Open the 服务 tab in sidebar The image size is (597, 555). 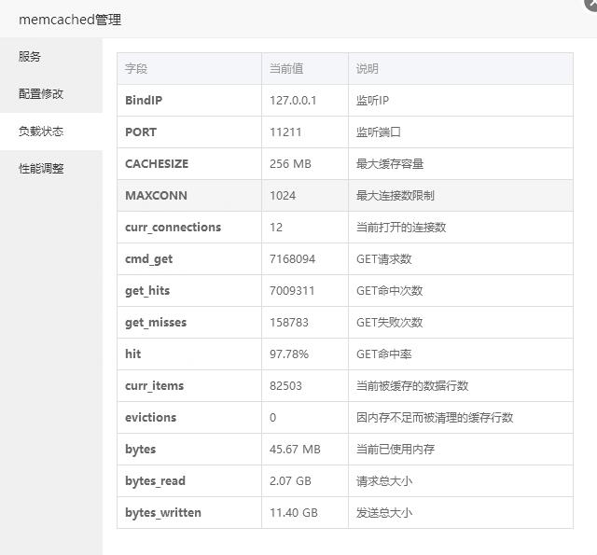click(30, 57)
